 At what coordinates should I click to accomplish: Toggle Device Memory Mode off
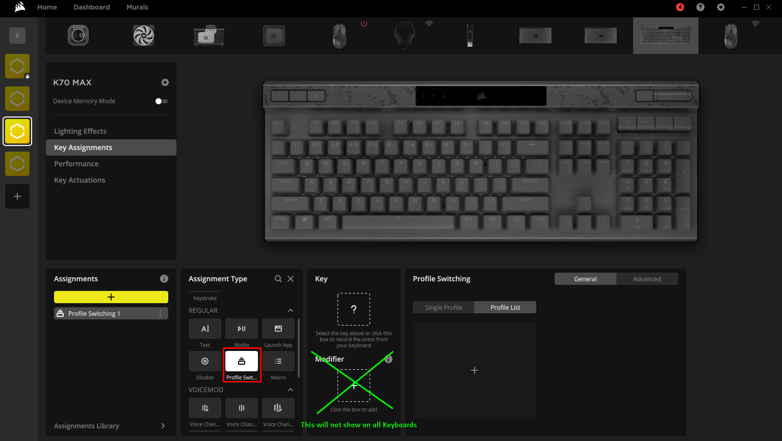tap(161, 101)
